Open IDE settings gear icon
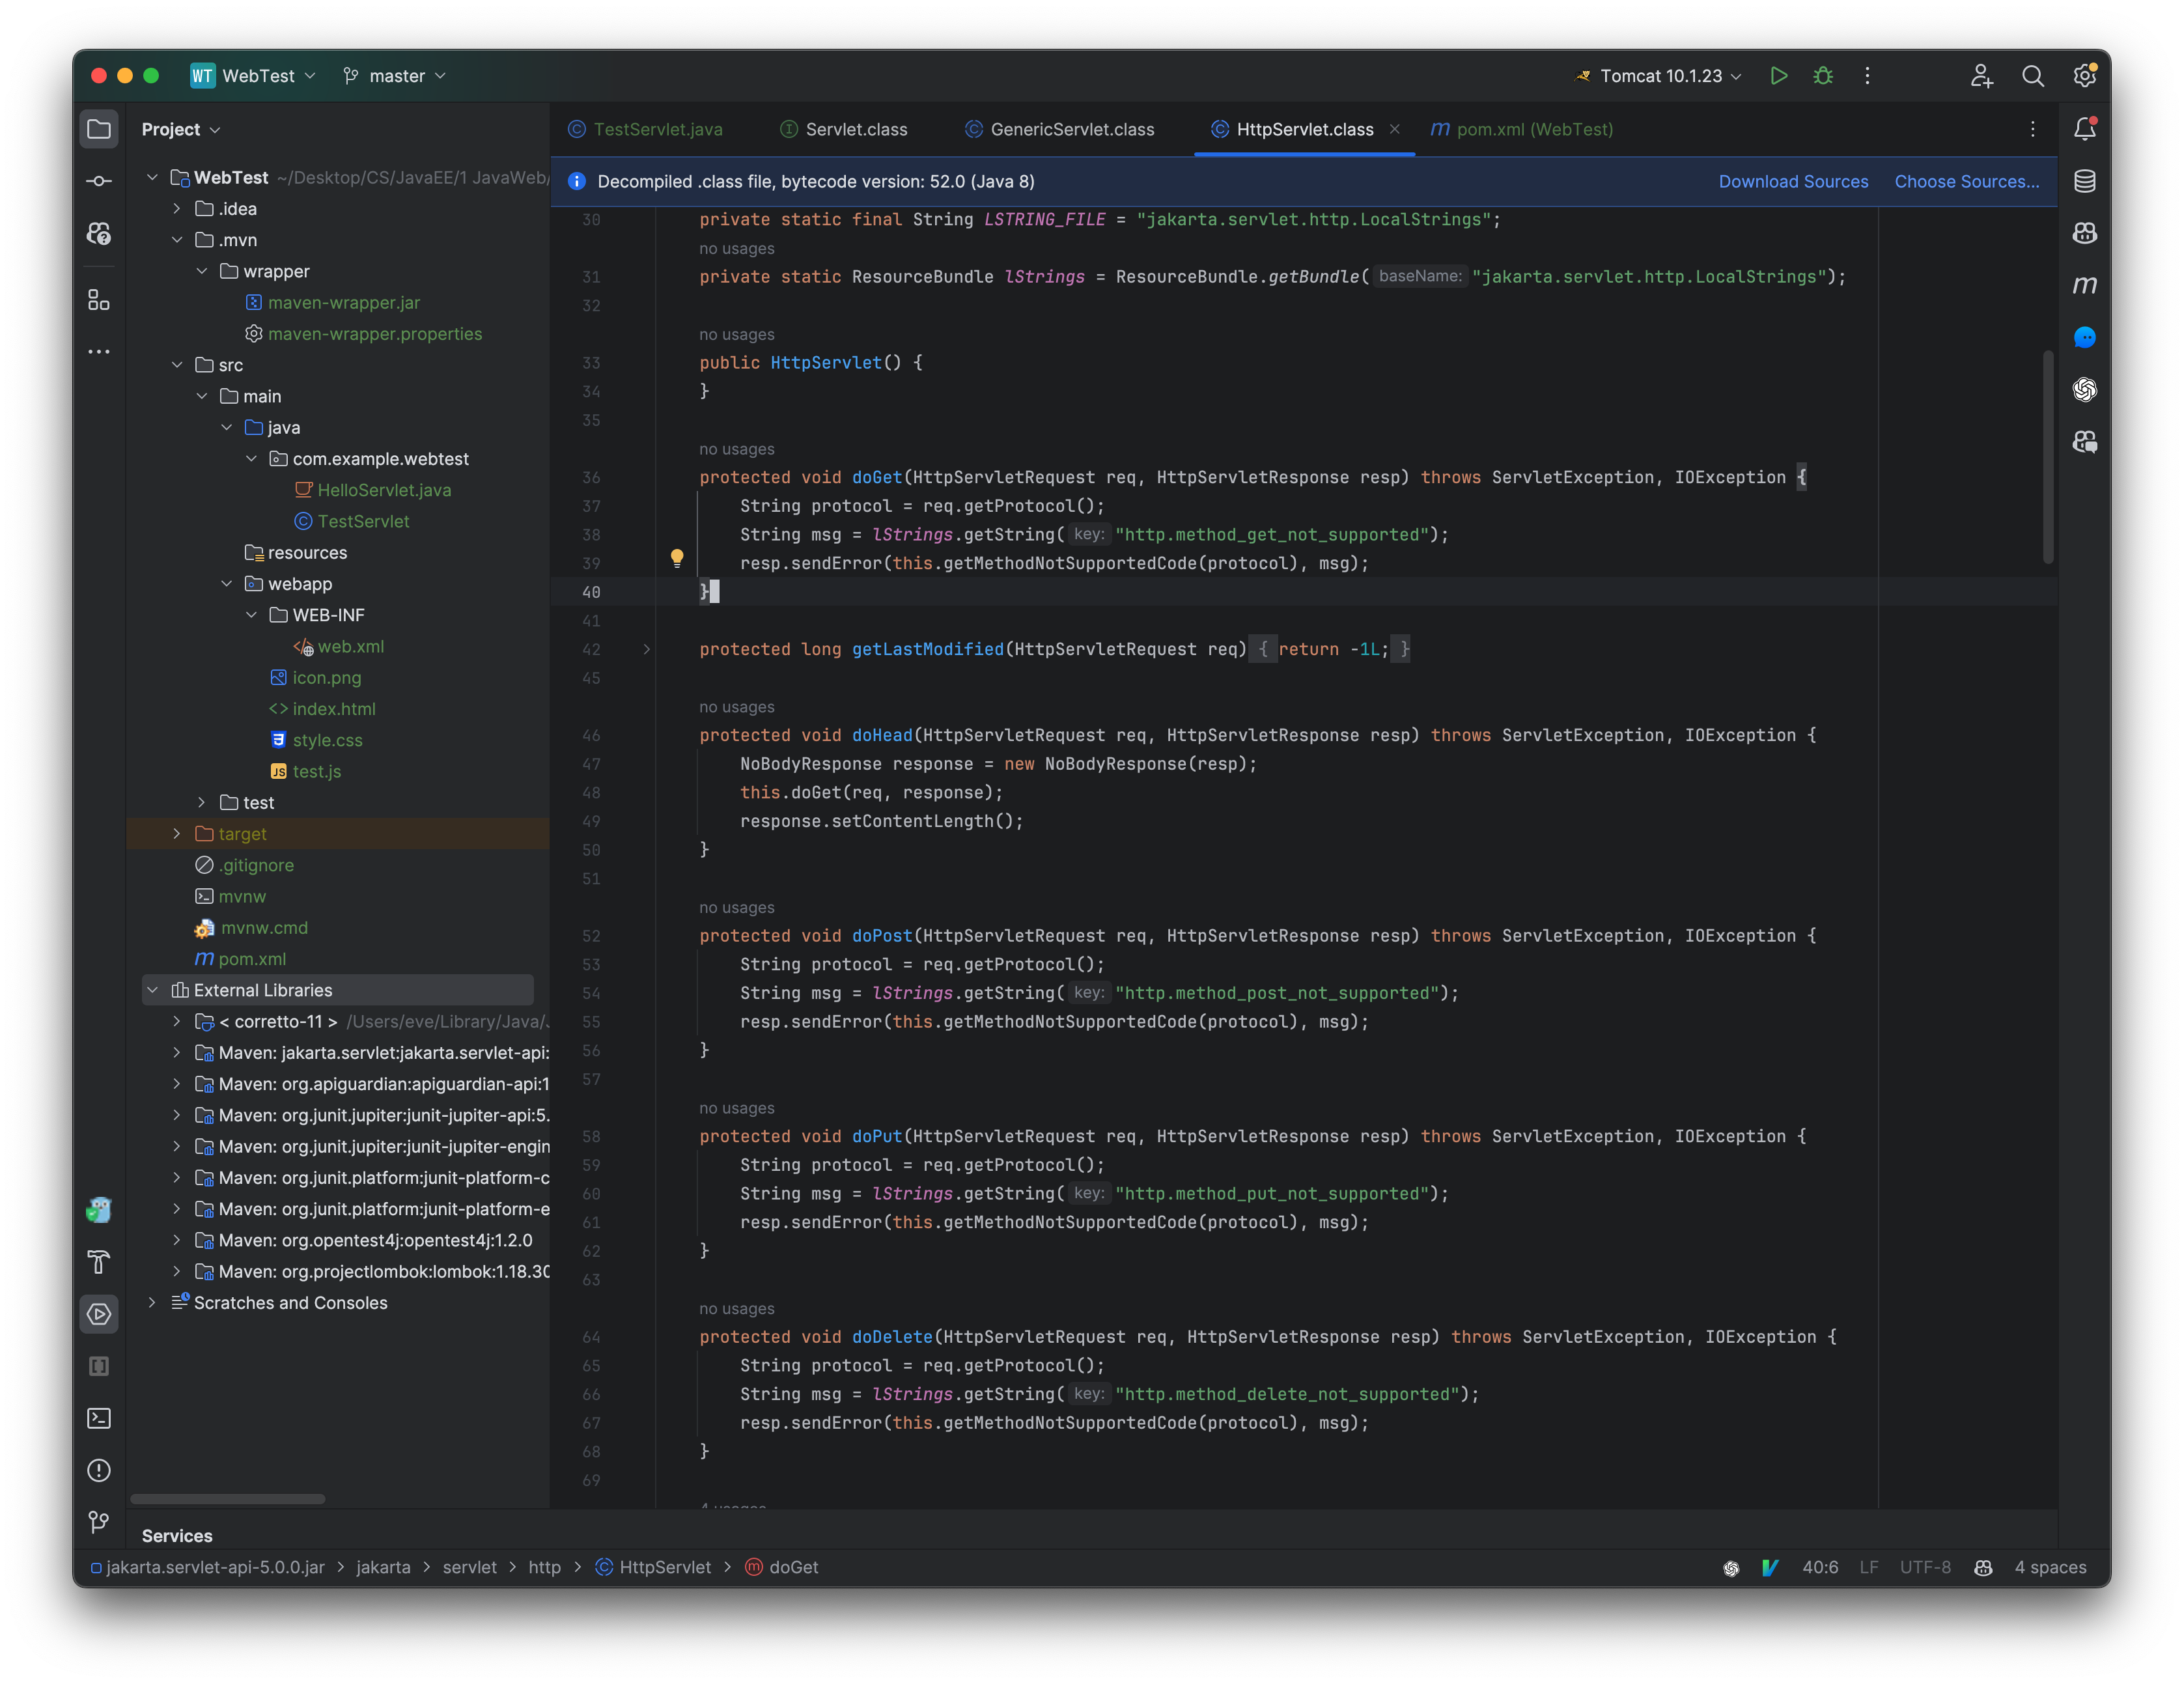This screenshot has height=1684, width=2184. click(2085, 76)
